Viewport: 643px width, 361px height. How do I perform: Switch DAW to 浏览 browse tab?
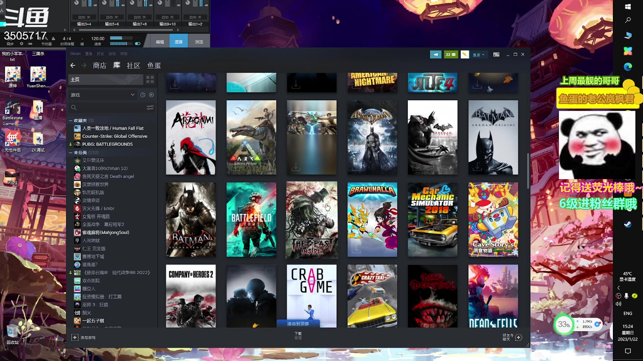tap(199, 42)
